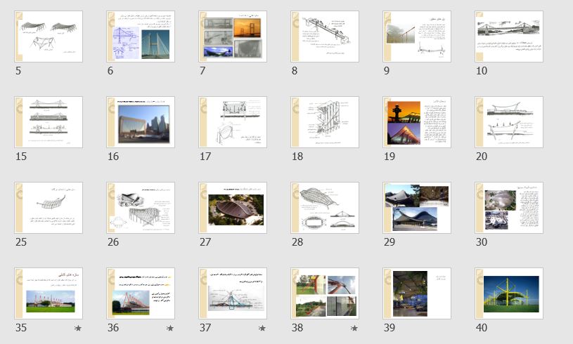The height and width of the screenshot is (344, 573).
Task: Select slide 17 thumbnail with structural sketches
Action: tap(233, 122)
